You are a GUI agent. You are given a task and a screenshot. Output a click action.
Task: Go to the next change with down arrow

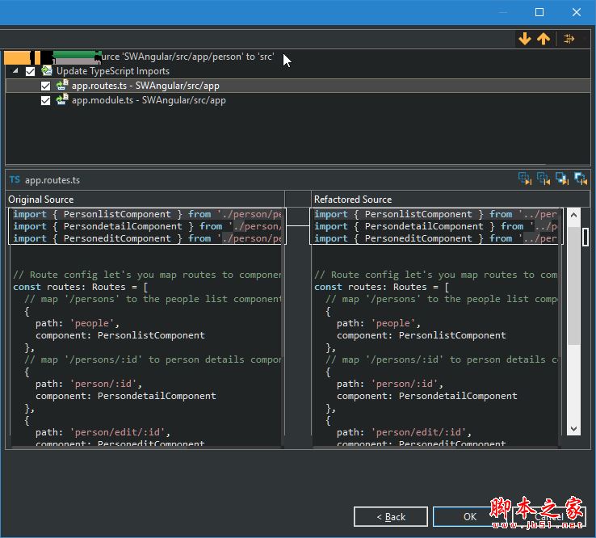click(x=525, y=39)
